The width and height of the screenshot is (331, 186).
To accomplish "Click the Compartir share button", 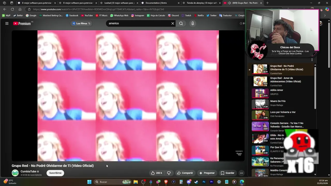I will click(185, 173).
